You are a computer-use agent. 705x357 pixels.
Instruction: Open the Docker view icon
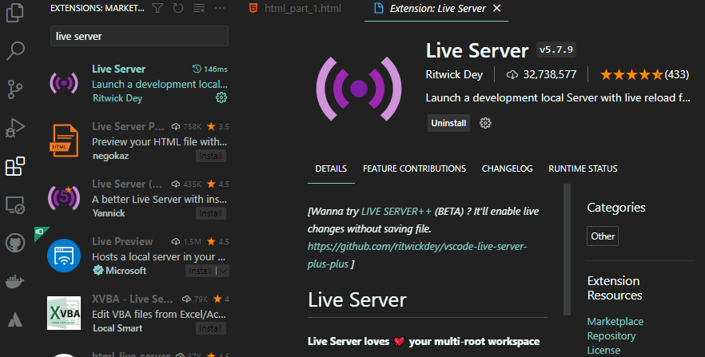pos(15,282)
